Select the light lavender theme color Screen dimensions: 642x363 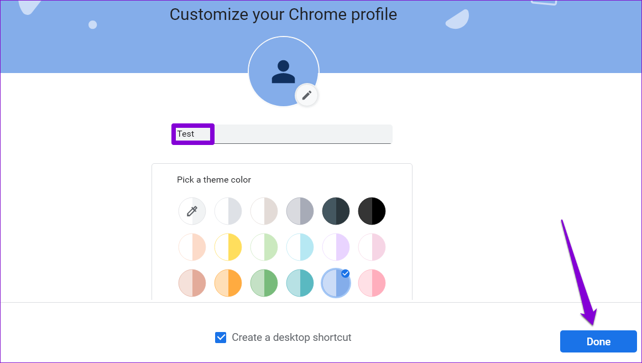(x=336, y=247)
